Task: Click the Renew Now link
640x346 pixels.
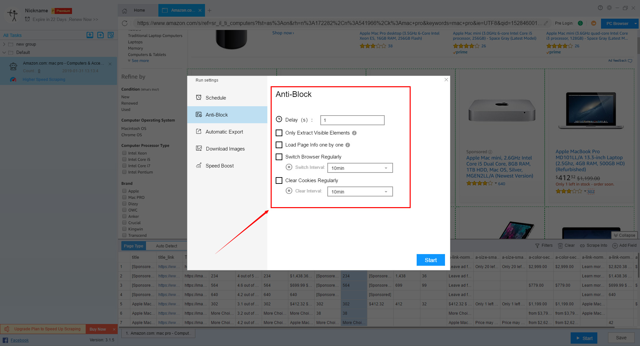Action: pos(83,19)
